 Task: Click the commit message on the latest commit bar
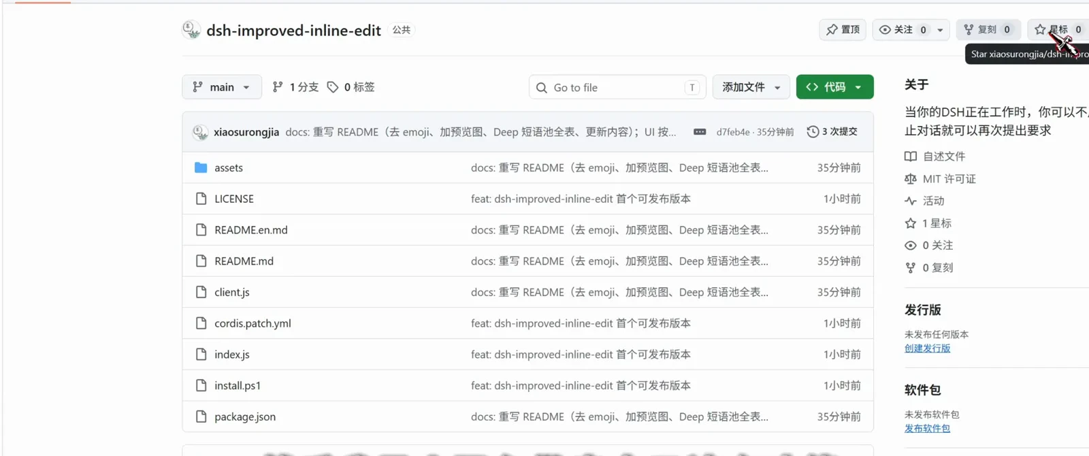481,132
